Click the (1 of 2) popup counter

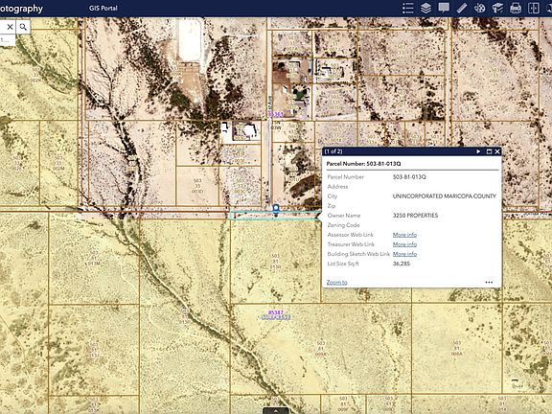[x=333, y=151]
